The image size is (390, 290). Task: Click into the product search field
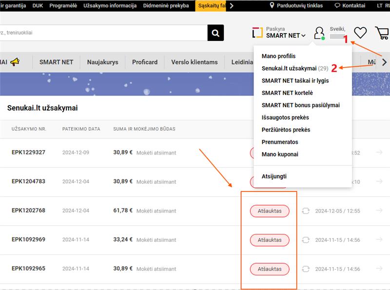coord(104,33)
